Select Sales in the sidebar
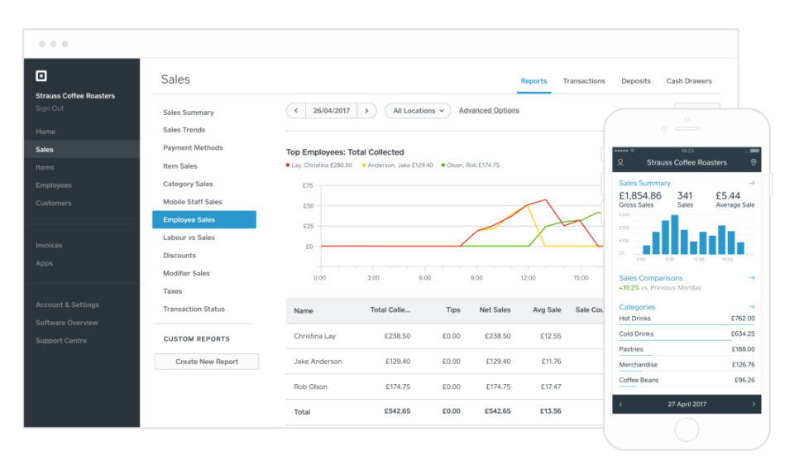 [82, 150]
